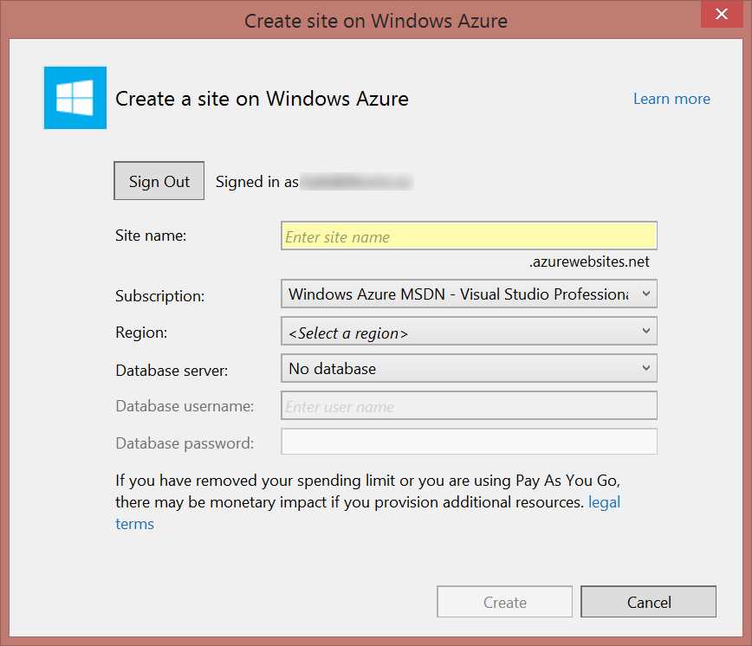Click the Database password text field
Image resolution: width=752 pixels, height=646 pixels.
[x=468, y=442]
